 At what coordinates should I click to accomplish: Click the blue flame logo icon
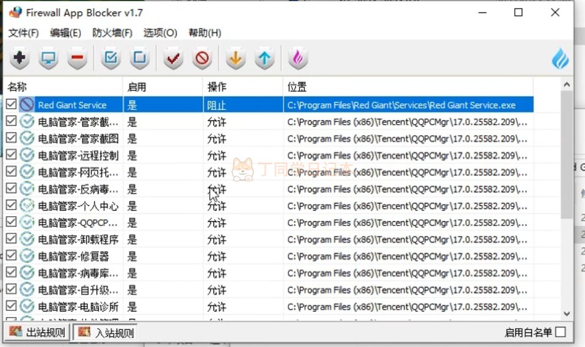coord(560,59)
